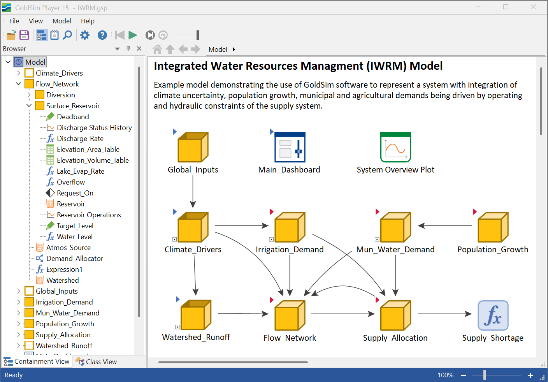
Task: Run the model using the green play button
Action: click(x=132, y=35)
